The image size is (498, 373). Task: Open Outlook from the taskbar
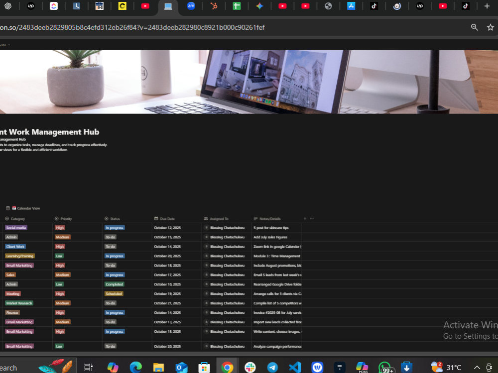coord(181,368)
